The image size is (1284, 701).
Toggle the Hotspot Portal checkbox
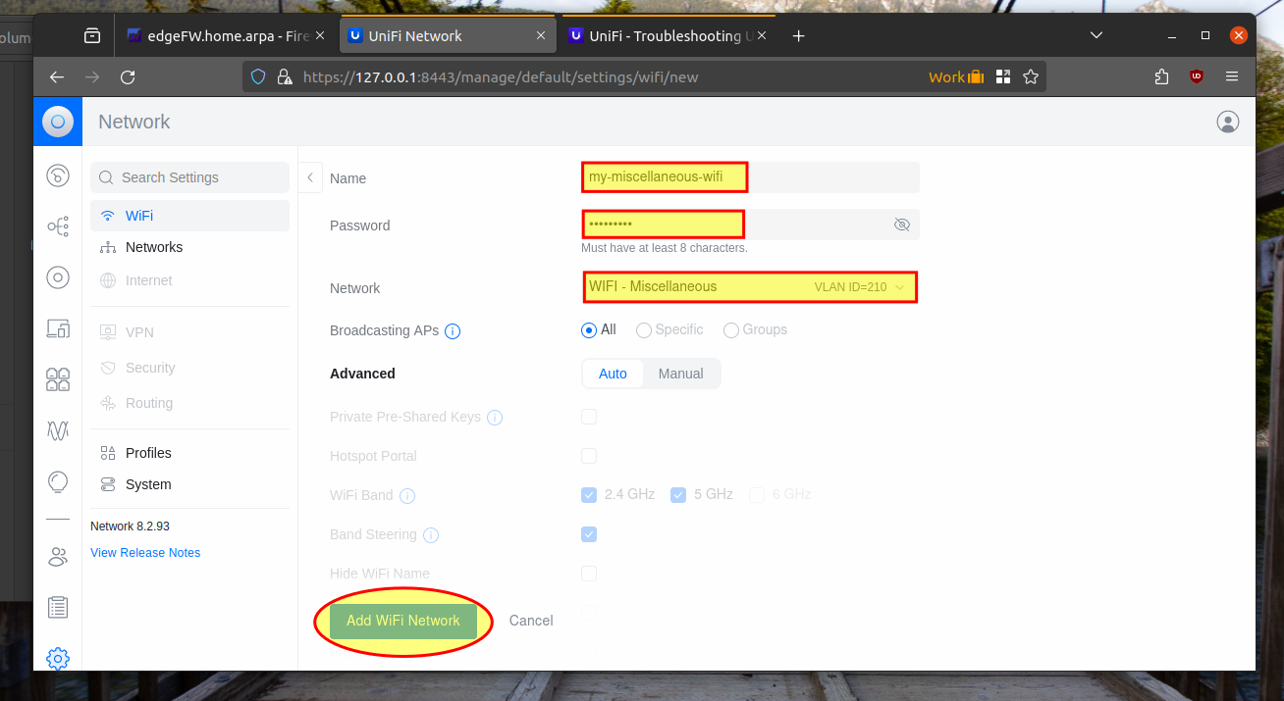pos(589,456)
